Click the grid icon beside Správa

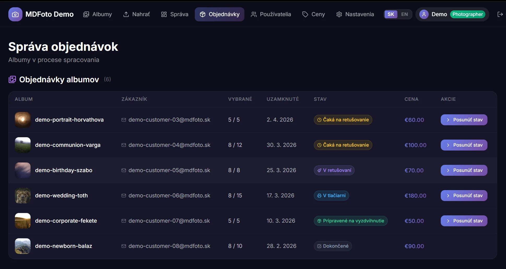click(164, 14)
